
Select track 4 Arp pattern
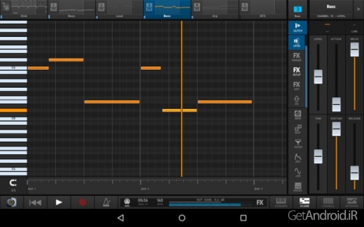pos(215,9)
